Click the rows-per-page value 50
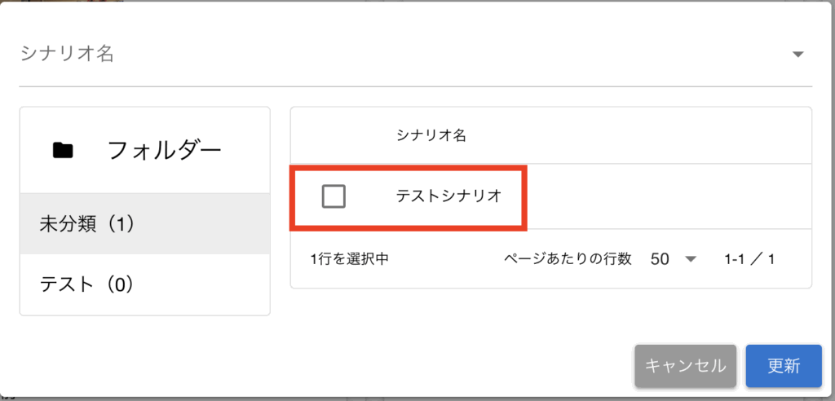 pos(660,260)
